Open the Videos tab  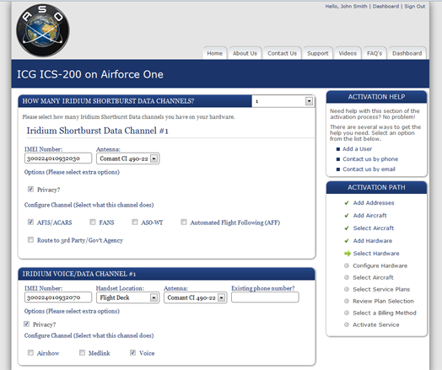point(348,53)
